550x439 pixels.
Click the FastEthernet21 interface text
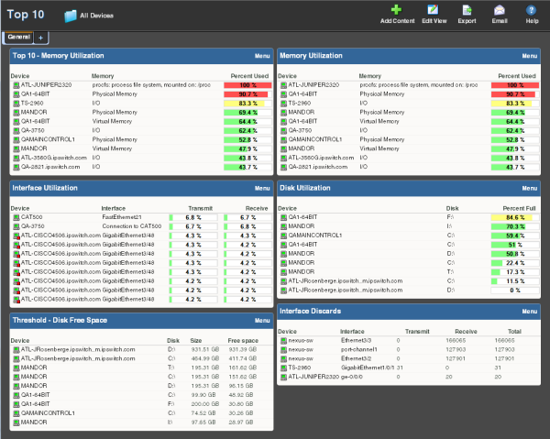tap(122, 217)
